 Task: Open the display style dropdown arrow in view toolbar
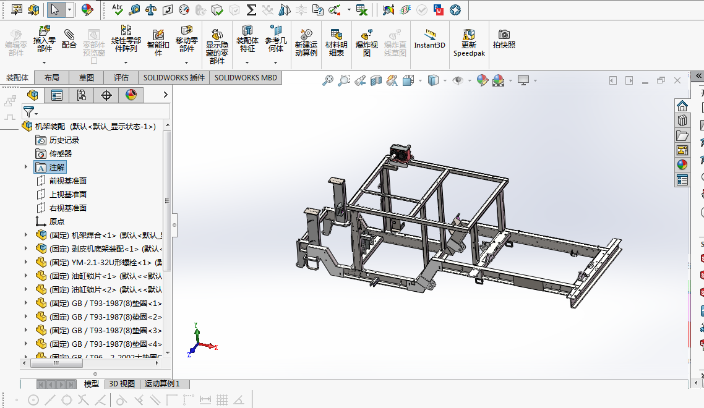tap(445, 81)
